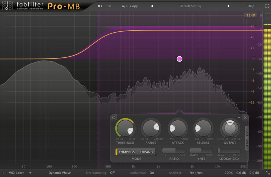
Task: Select Compress mode button
Action: point(126,152)
